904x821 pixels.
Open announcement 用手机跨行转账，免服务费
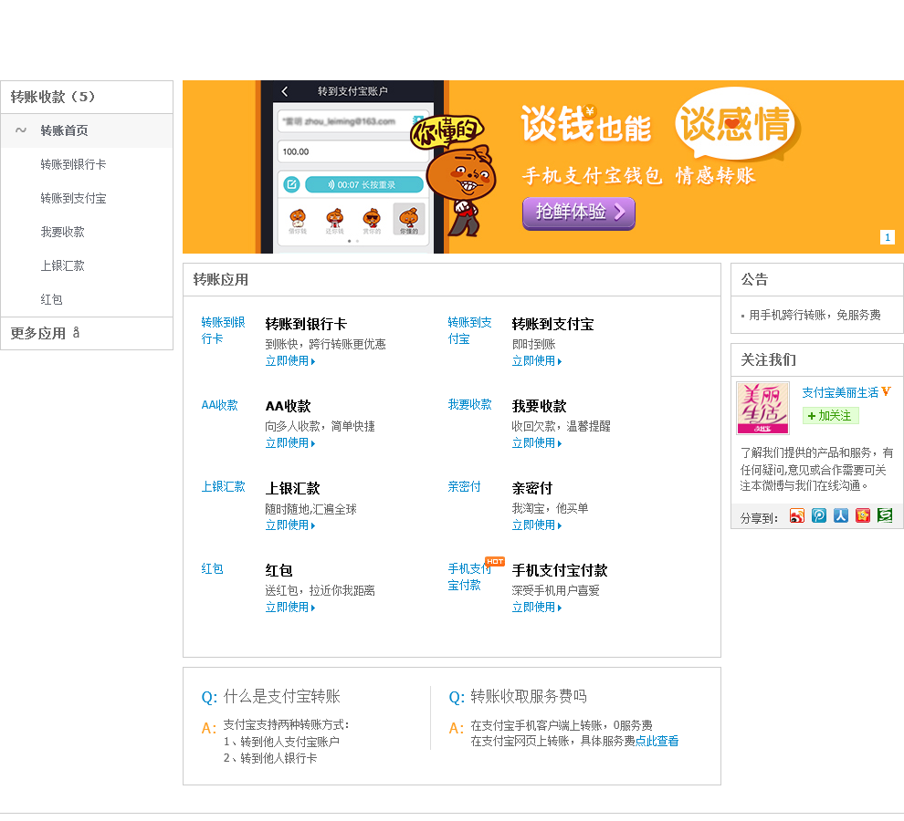click(x=815, y=315)
